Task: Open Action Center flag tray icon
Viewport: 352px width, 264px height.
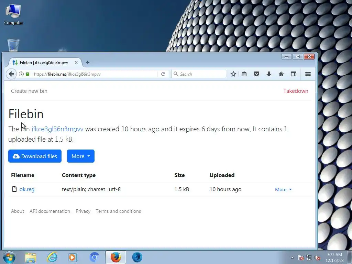Action: (x=301, y=257)
